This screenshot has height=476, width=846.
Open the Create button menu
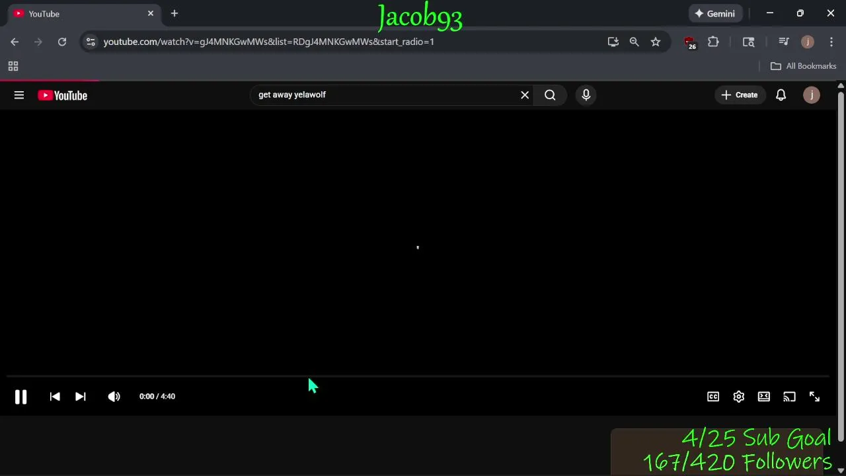point(740,95)
